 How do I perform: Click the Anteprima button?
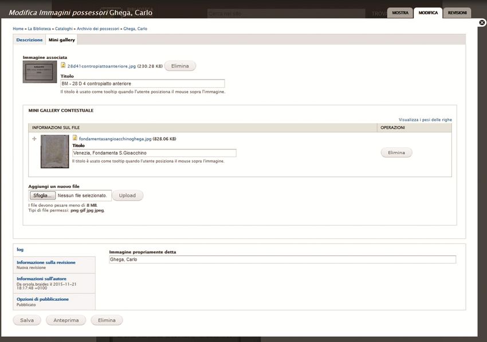pyautogui.click(x=66, y=320)
